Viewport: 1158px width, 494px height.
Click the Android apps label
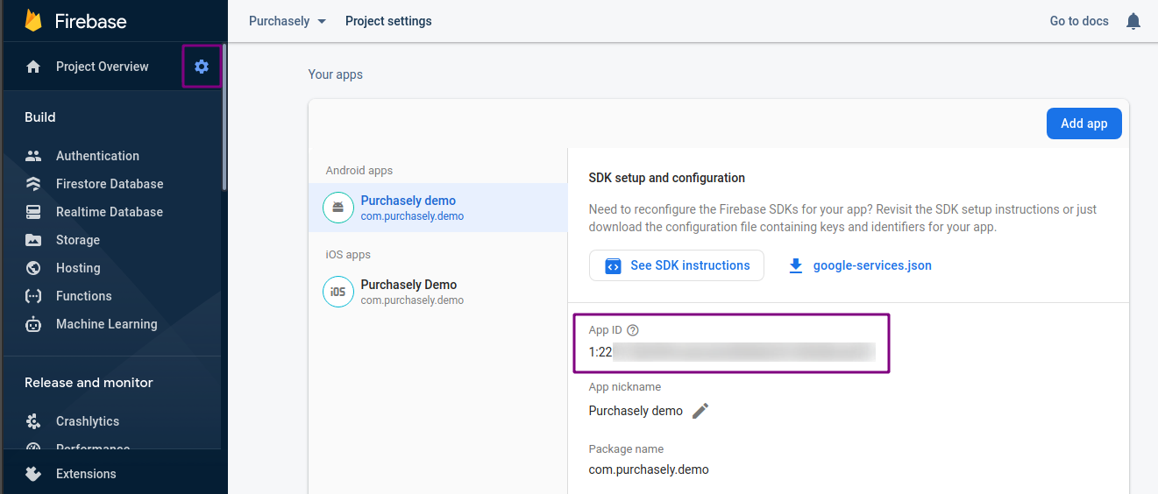[359, 171]
